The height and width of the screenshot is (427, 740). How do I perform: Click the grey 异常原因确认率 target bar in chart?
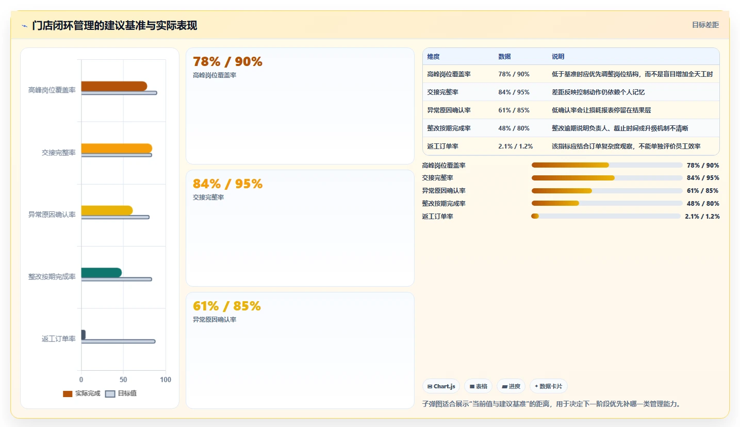coord(115,217)
